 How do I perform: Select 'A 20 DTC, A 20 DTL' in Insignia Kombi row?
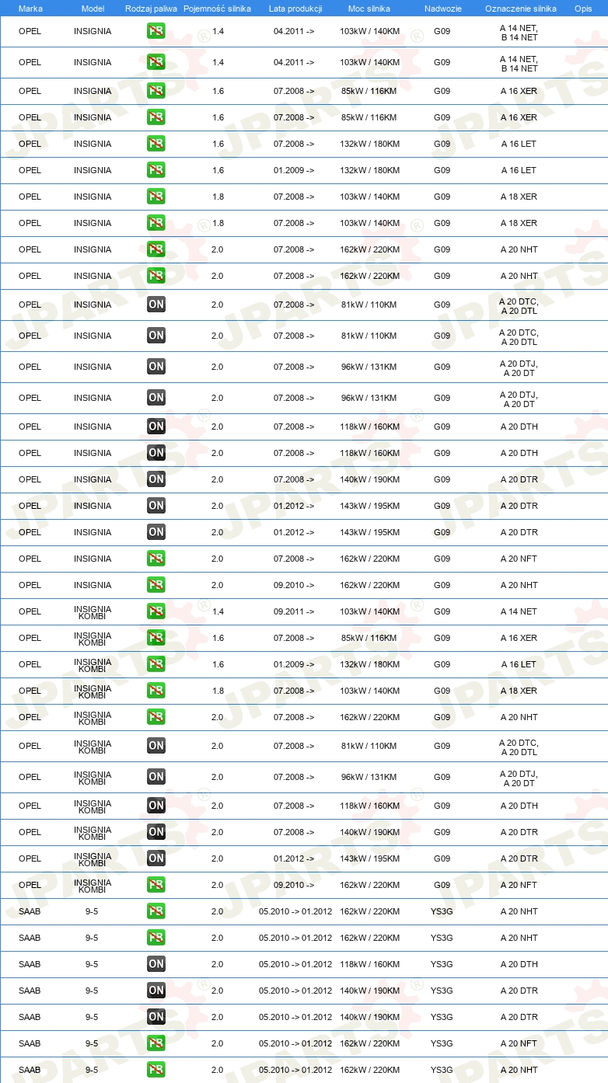click(x=519, y=746)
